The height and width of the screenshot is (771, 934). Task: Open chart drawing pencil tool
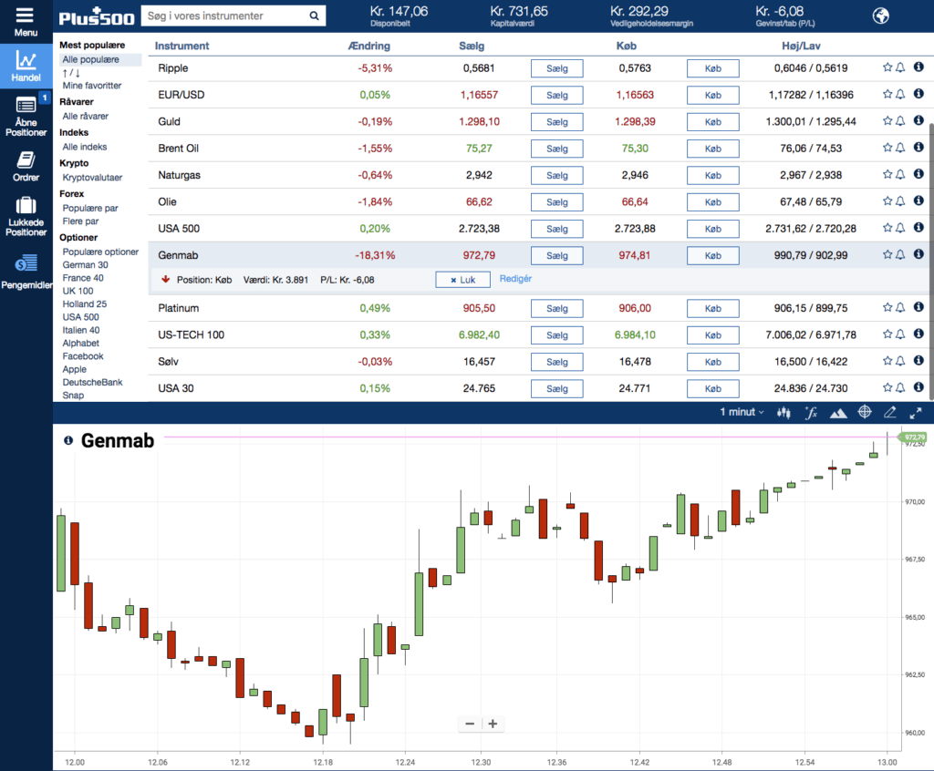point(890,412)
